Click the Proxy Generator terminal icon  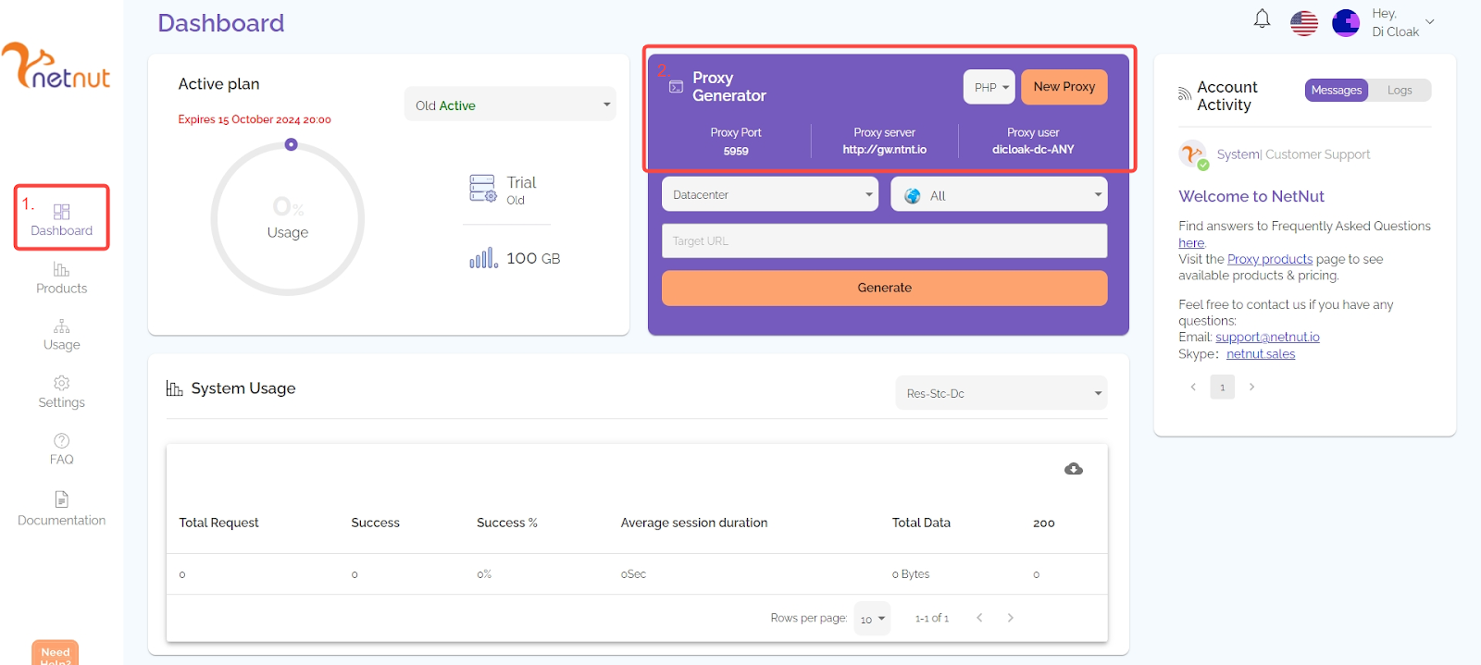point(676,87)
